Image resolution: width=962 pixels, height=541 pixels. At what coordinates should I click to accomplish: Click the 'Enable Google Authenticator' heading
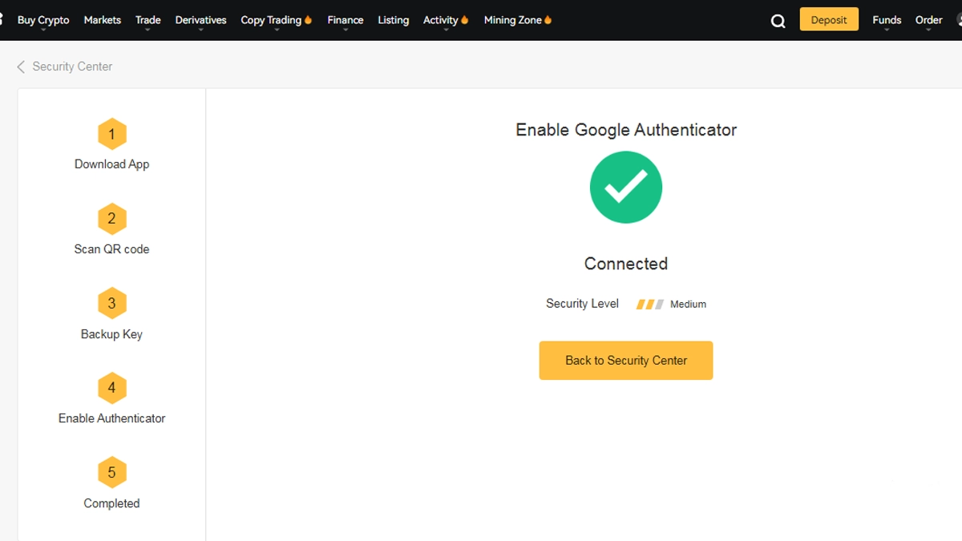click(626, 130)
